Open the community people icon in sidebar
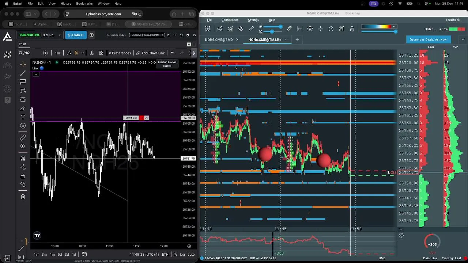Screen dimensions: 468x263 [7, 66]
